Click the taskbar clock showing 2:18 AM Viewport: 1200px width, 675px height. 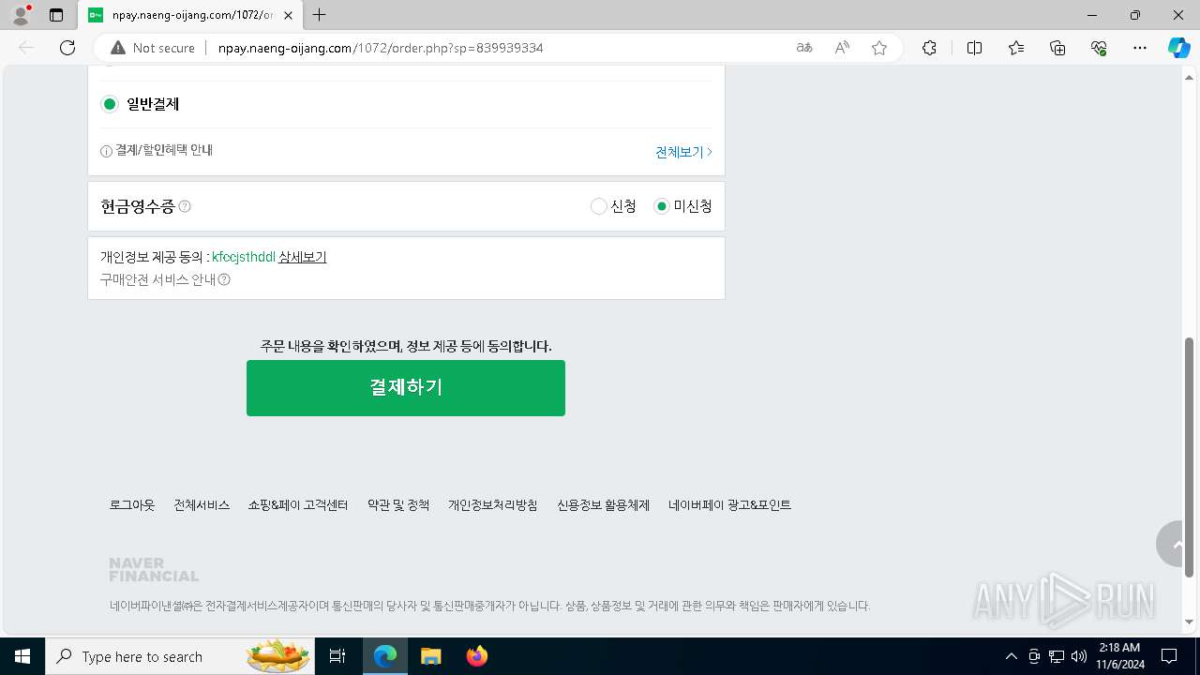click(x=1118, y=656)
